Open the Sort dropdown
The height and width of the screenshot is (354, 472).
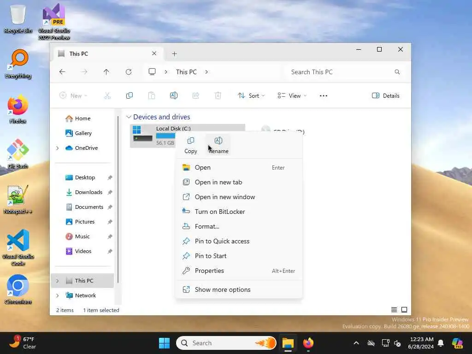[x=251, y=96]
